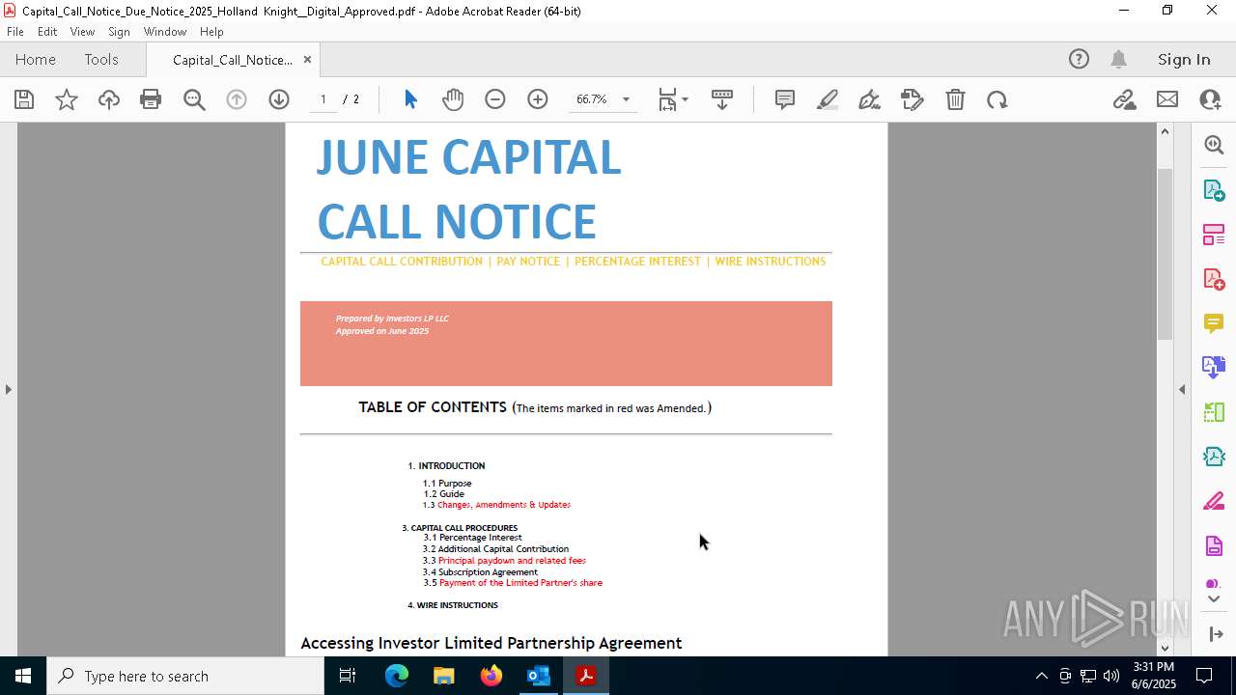
Task: Open the Edit menu
Action: point(47,32)
